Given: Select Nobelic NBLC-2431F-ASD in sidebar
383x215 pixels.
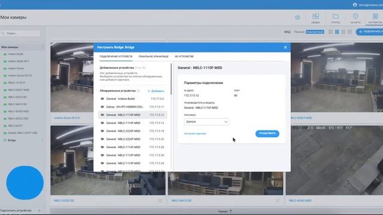Looking at the screenshot, I should click(x=23, y=133).
